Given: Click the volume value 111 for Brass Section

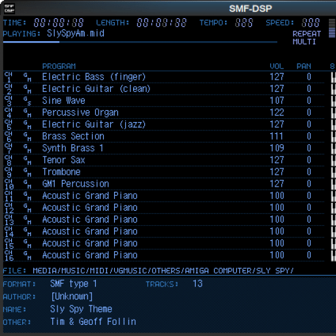Looking at the screenshot, I should (276, 136).
